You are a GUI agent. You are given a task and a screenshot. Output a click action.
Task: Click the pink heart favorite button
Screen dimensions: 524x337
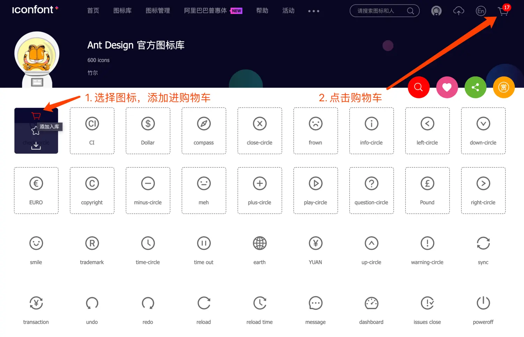tap(447, 87)
